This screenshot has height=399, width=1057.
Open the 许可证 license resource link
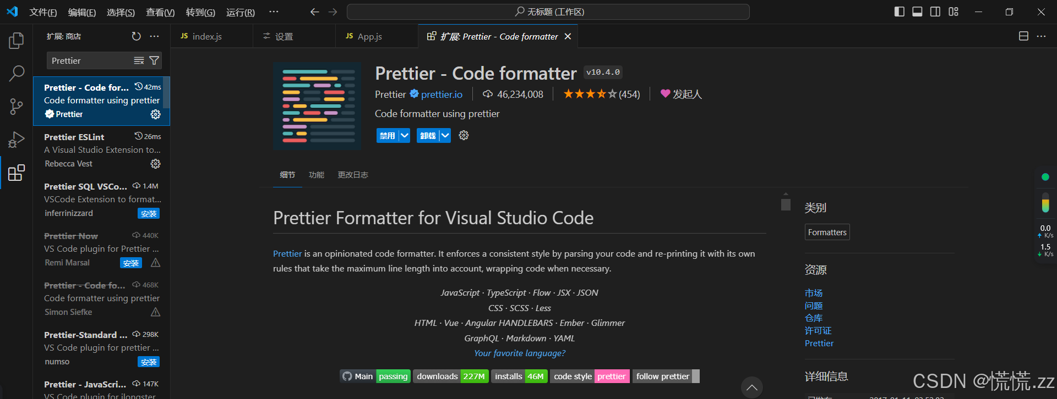point(818,331)
